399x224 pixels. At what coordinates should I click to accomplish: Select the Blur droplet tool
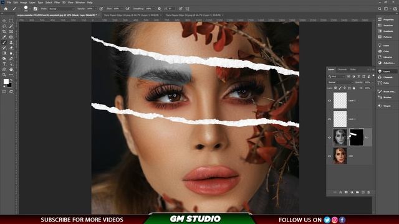coord(11,53)
